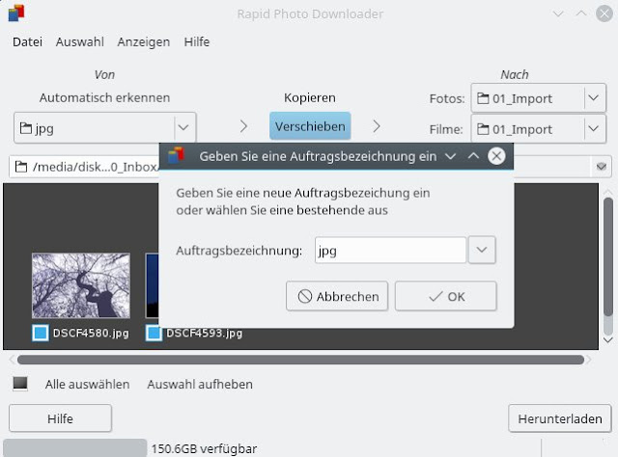Click the disk space progress bar
618x457 pixels.
pos(75,448)
